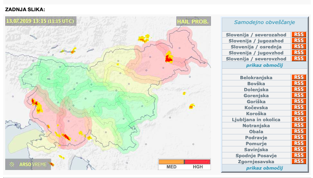The image size is (313, 178).
Task: Click RSS icon for Spodnje Posavje
Action: 299,155
